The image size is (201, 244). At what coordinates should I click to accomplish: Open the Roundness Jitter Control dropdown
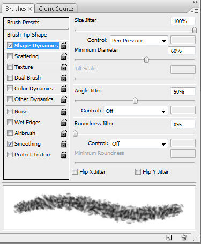click(x=139, y=143)
